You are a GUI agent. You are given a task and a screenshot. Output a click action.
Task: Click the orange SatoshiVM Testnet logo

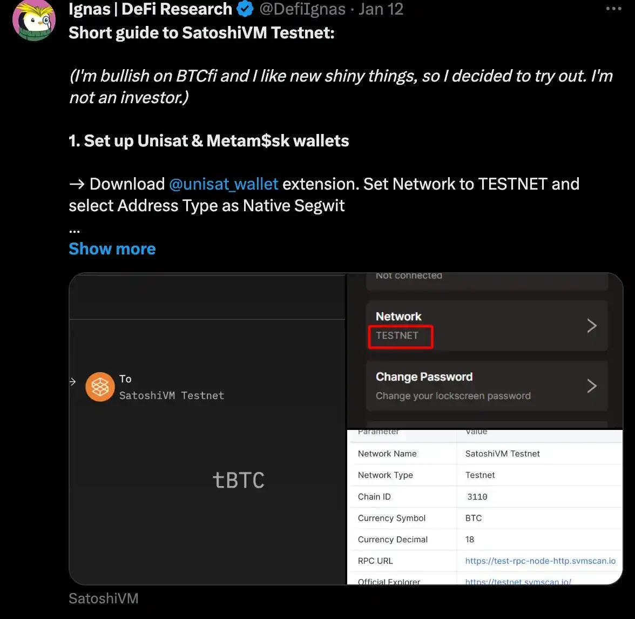(x=100, y=387)
